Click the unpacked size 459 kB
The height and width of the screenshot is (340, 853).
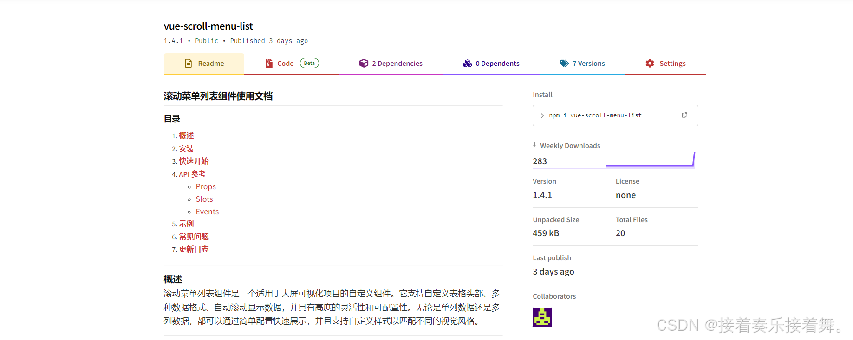[x=546, y=233]
